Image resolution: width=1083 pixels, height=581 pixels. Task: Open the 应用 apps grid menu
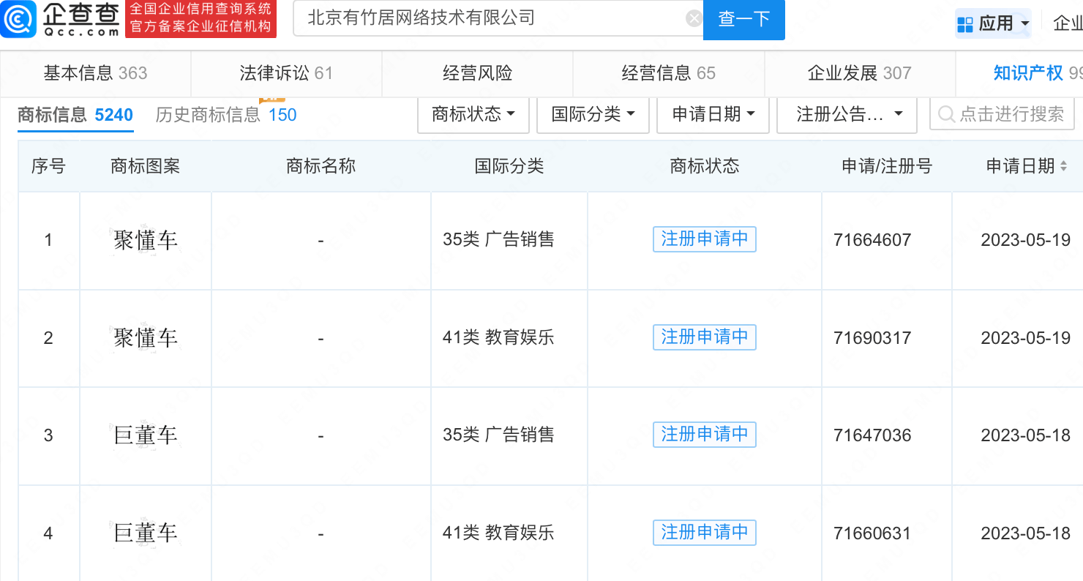click(x=994, y=23)
